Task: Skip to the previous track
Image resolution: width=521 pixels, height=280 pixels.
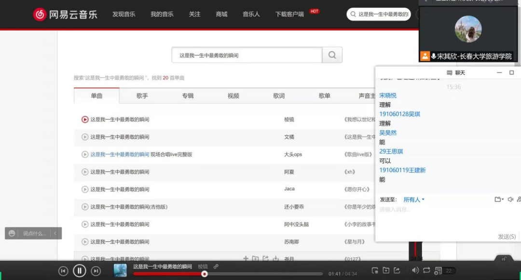Action: [x=63, y=271]
